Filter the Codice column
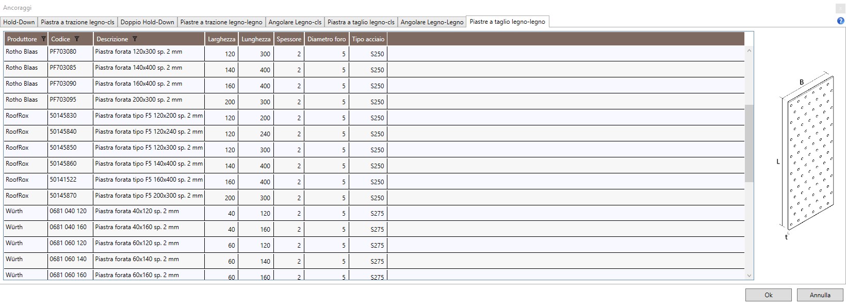The height and width of the screenshot is (305, 846). click(x=77, y=39)
